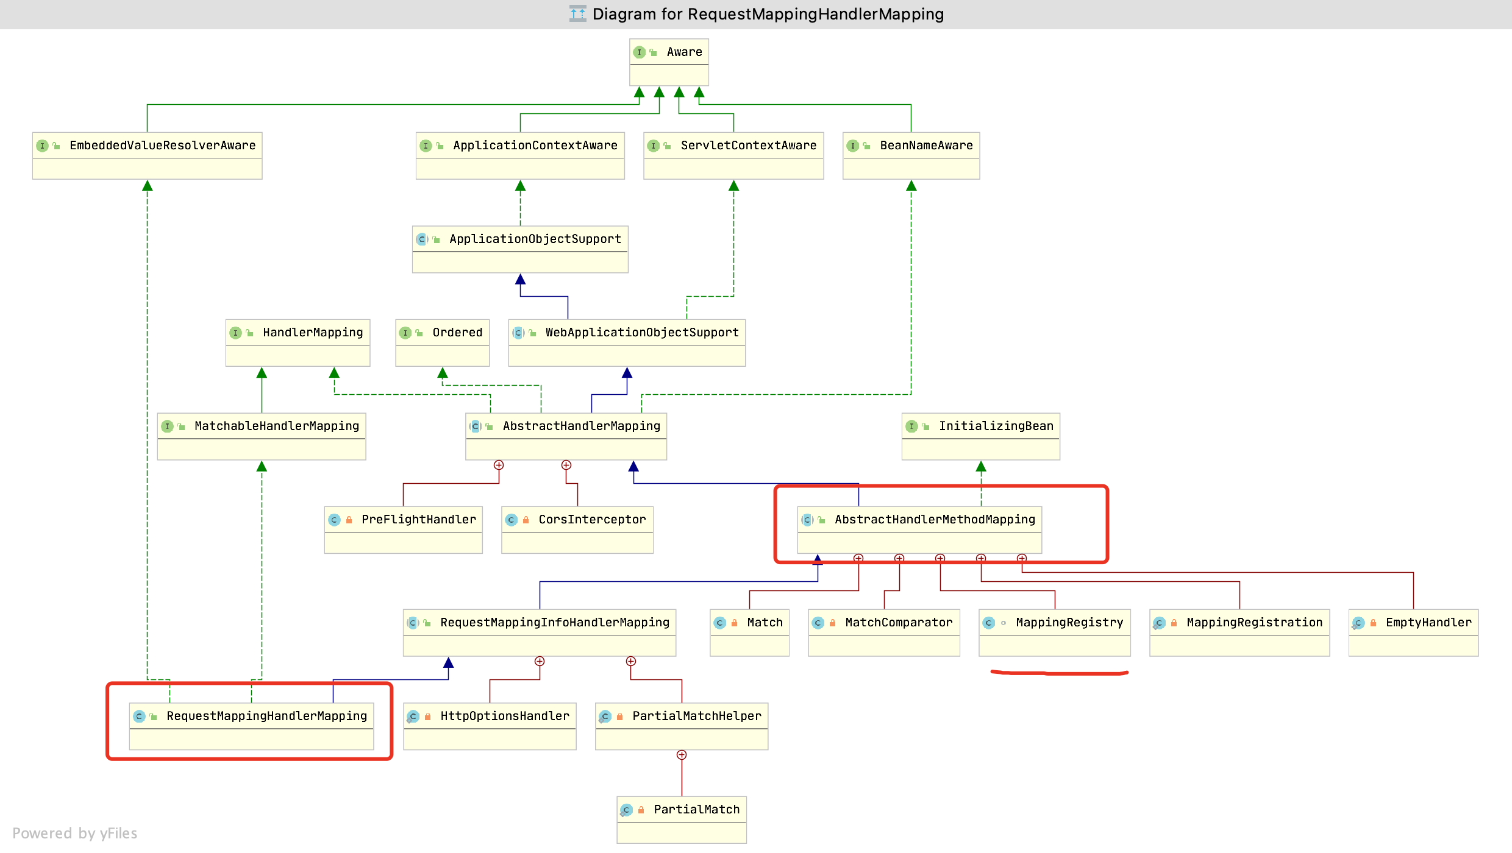Viewport: 1512px width, 853px height.
Task: Click the lock icon on MappingRegistration
Action: click(1174, 623)
